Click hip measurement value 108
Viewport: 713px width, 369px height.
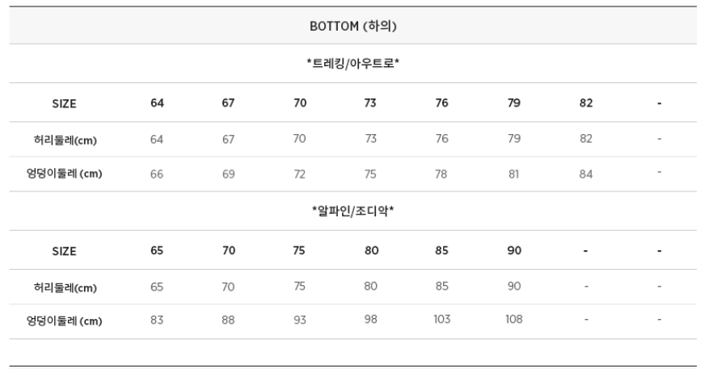click(x=514, y=320)
